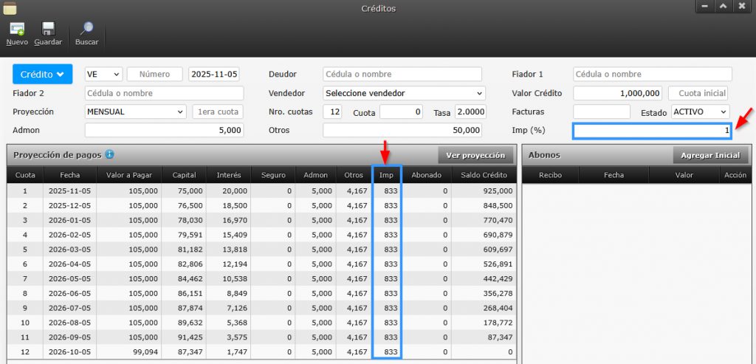This screenshot has height=364, width=756.
Task: Expand the VE prefix dropdown
Action: (103, 75)
